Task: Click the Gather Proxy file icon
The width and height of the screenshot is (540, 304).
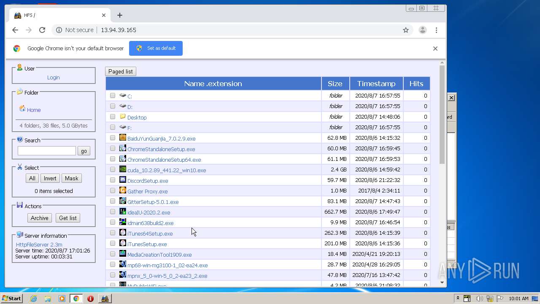Action: 123,190
